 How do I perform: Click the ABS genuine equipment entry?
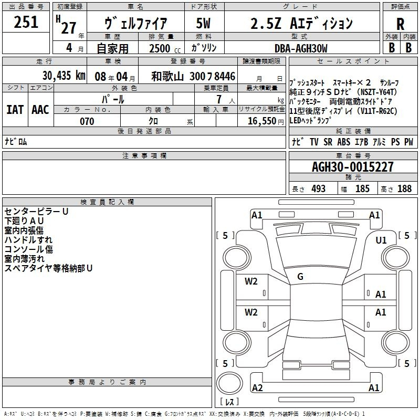click(344, 142)
